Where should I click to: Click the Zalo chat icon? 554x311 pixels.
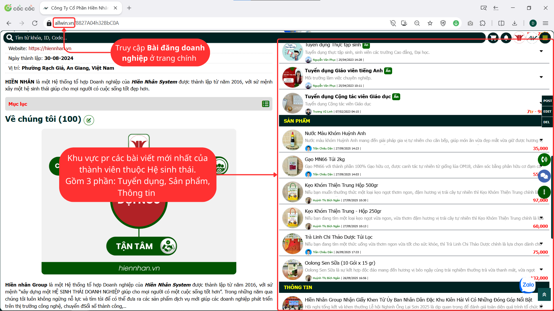pos(528,285)
